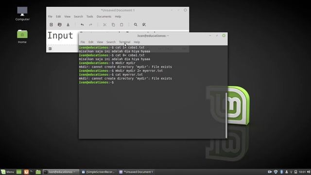Click the New Document icon in text editor toolbar

pyautogui.click(x=51, y=25)
